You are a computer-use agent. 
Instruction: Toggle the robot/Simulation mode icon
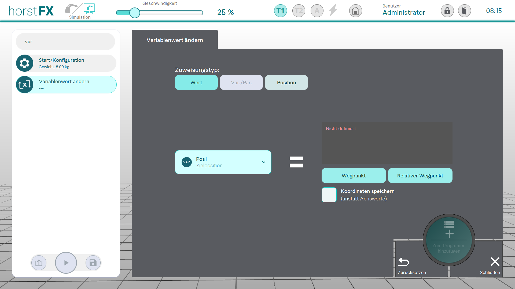tap(80, 11)
